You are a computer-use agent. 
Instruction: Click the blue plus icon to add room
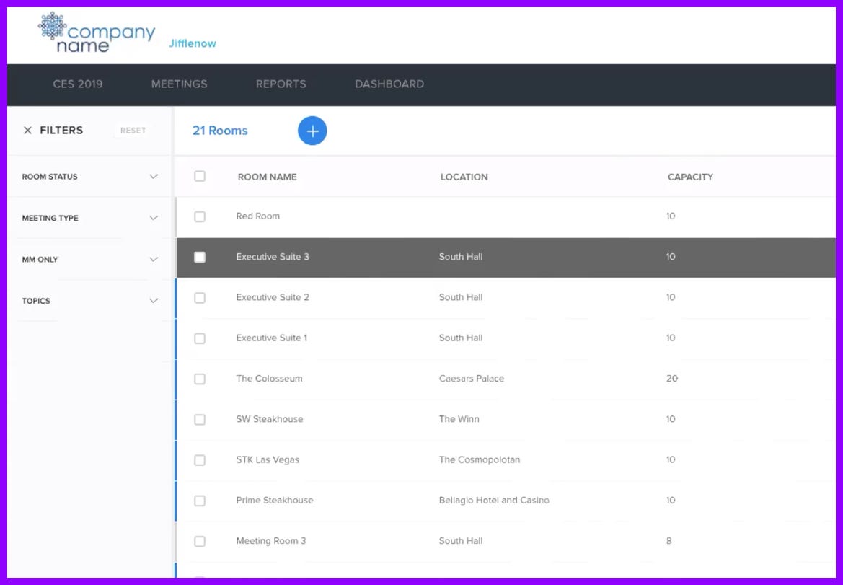(x=312, y=131)
